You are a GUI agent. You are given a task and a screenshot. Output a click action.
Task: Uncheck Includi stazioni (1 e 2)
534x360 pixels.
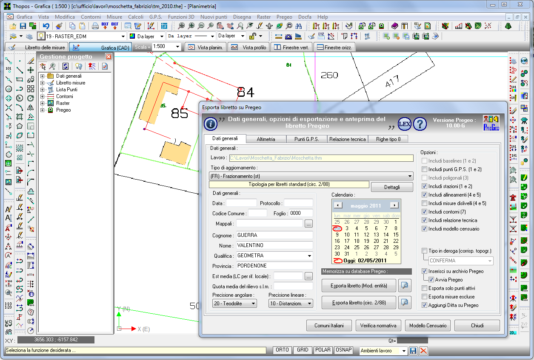(x=424, y=186)
